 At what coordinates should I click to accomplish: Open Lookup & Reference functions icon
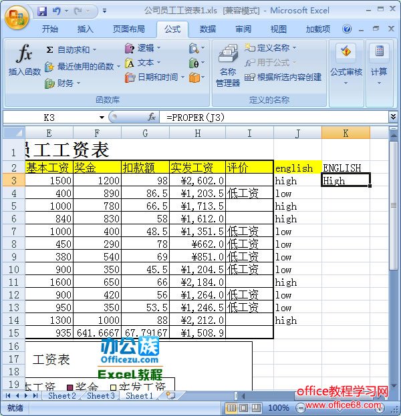click(196, 48)
